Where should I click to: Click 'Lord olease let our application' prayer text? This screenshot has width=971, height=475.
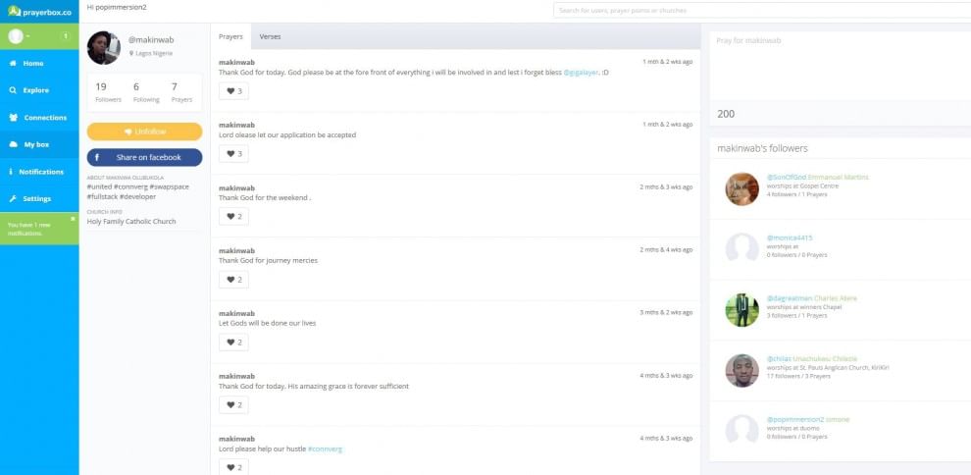(287, 135)
